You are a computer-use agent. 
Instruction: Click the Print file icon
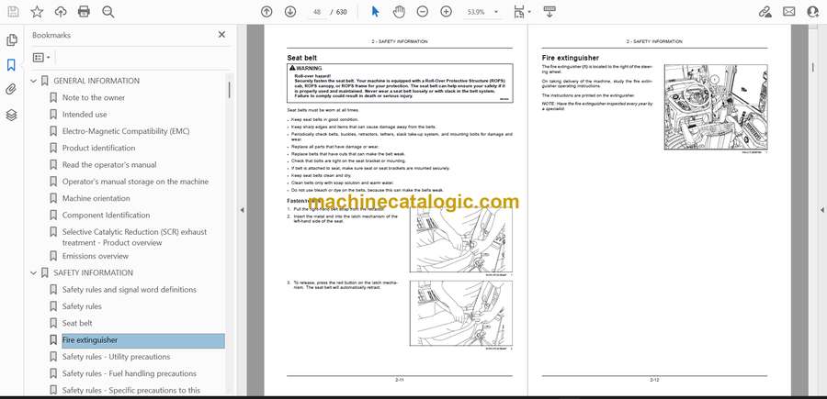pos(85,12)
